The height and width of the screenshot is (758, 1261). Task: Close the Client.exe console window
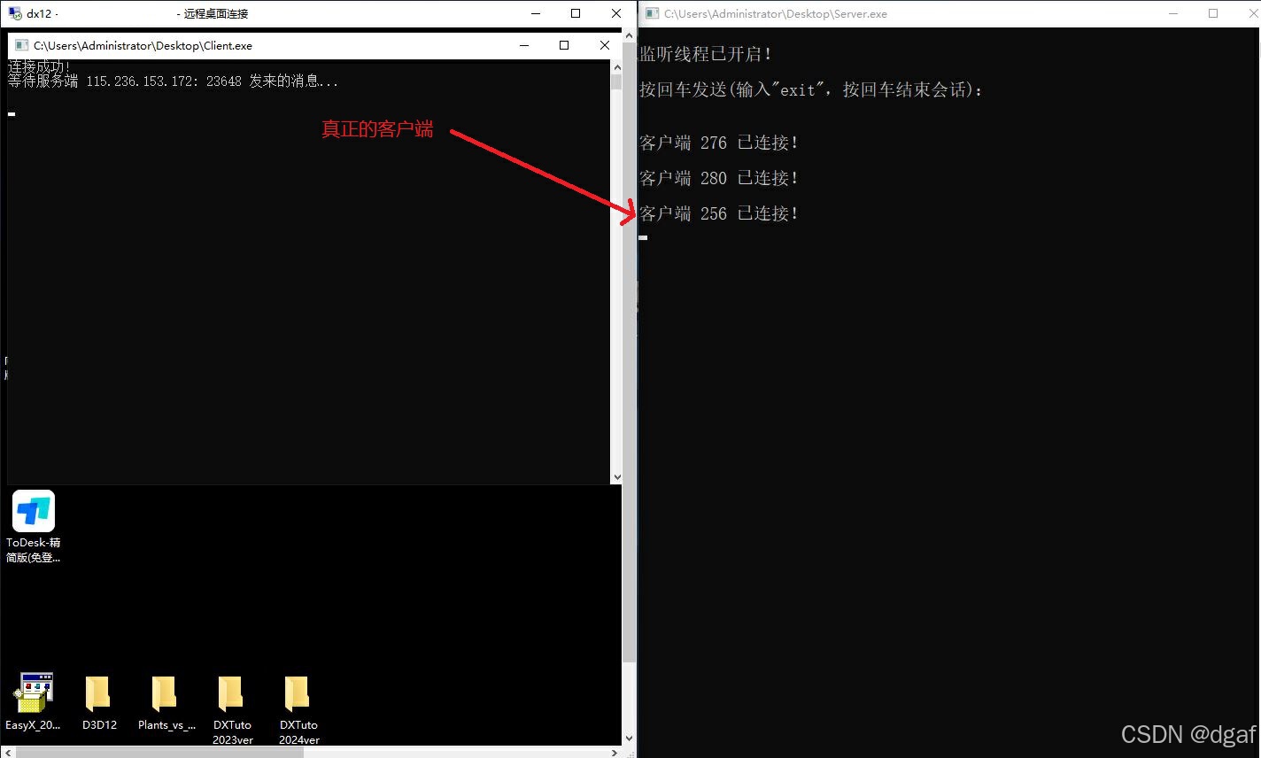[604, 45]
